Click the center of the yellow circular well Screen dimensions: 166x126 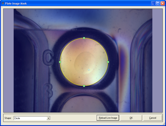[x=84, y=62]
